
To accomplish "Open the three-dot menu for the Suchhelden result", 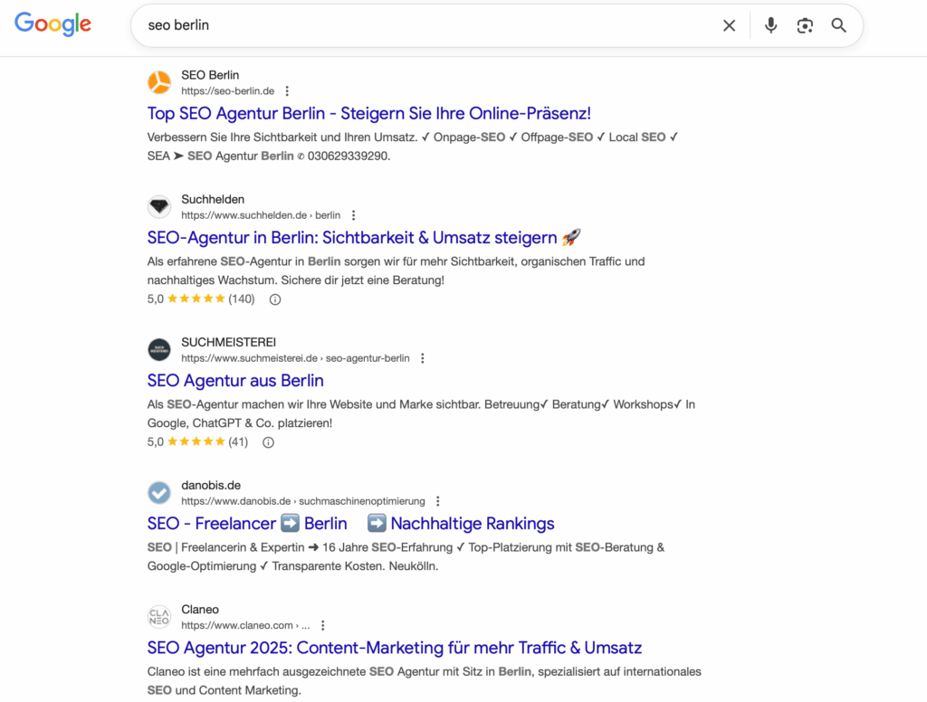I will tap(353, 214).
